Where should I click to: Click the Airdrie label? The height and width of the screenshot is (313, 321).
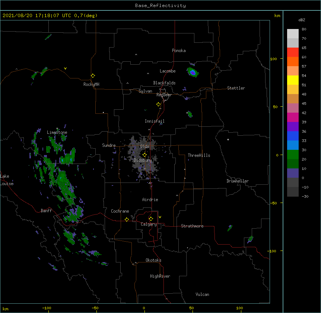pos(150,200)
